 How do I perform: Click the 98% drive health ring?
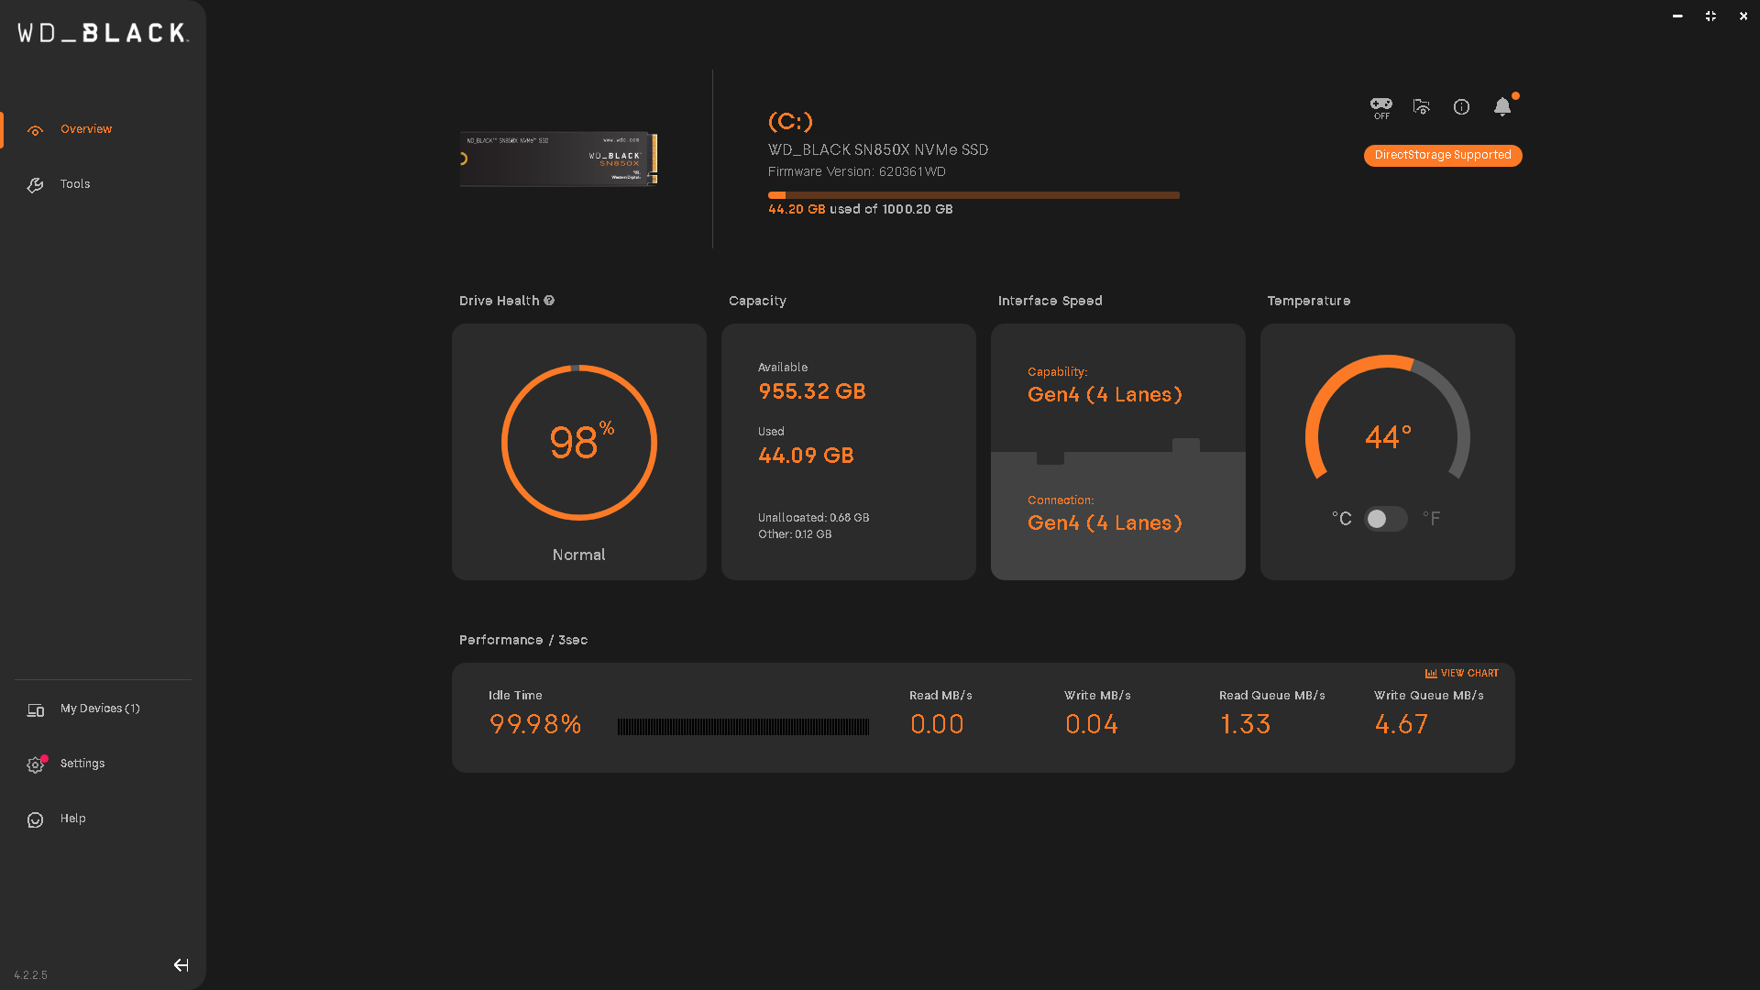click(579, 443)
